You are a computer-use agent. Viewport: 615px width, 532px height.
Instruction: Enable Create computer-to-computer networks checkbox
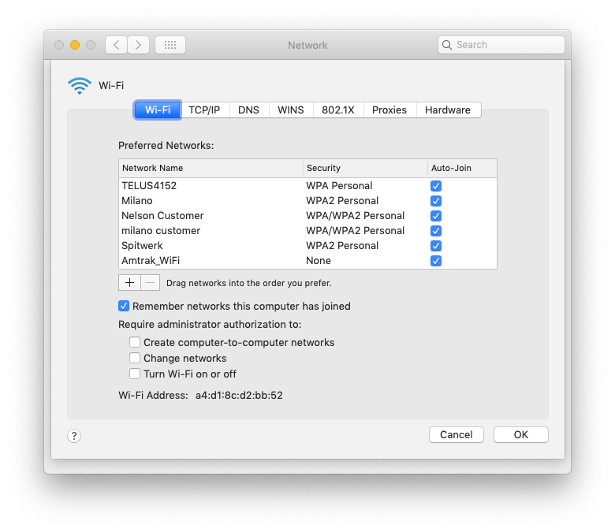click(135, 342)
